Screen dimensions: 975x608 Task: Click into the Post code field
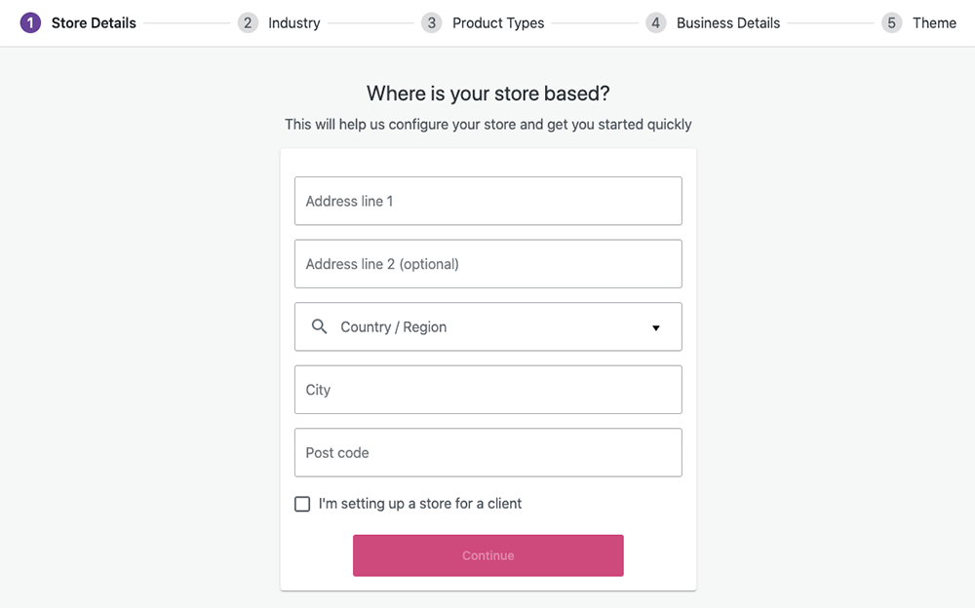[x=488, y=452]
